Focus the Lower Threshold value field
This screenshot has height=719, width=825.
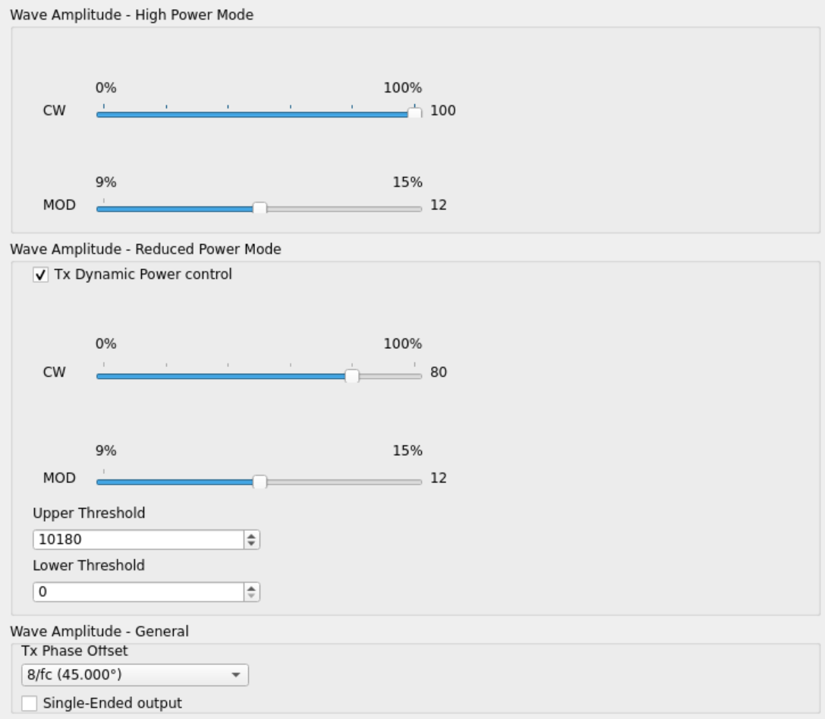(137, 592)
